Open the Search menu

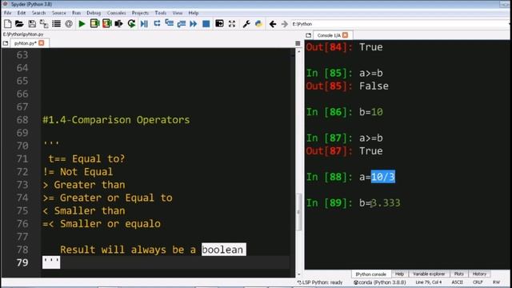pos(38,13)
